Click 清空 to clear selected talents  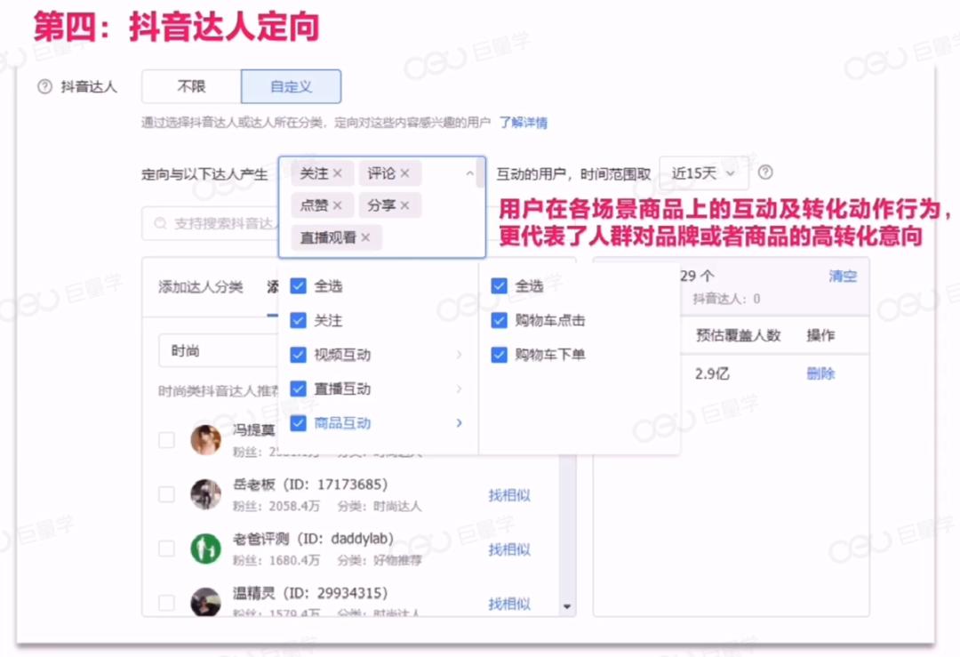(843, 276)
